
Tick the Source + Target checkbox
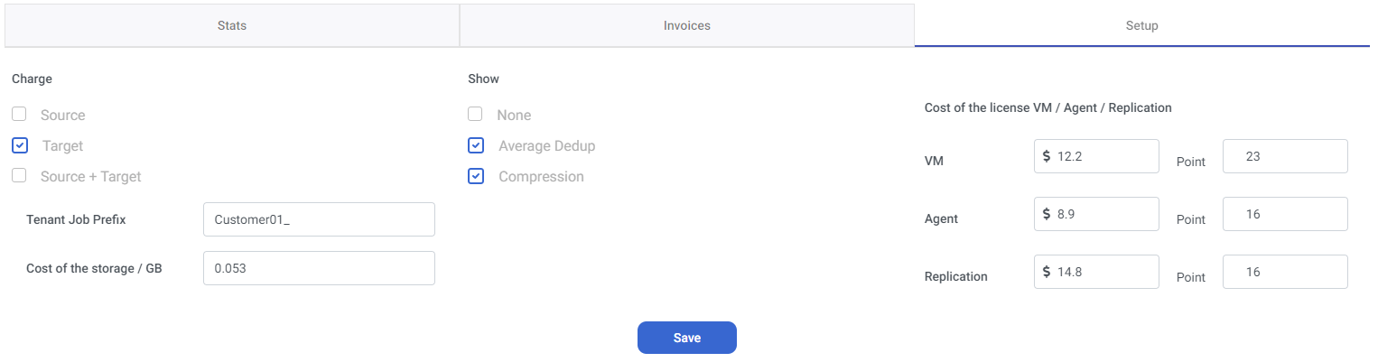pos(19,175)
